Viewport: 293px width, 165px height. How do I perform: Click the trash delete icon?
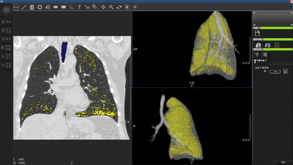(x=32, y=7)
